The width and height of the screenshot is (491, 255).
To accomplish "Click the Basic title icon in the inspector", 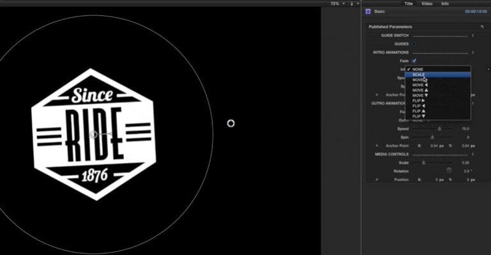I will pos(368,12).
